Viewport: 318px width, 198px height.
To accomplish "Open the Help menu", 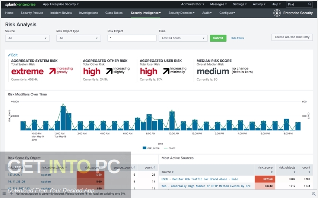I will tap(276, 4).
